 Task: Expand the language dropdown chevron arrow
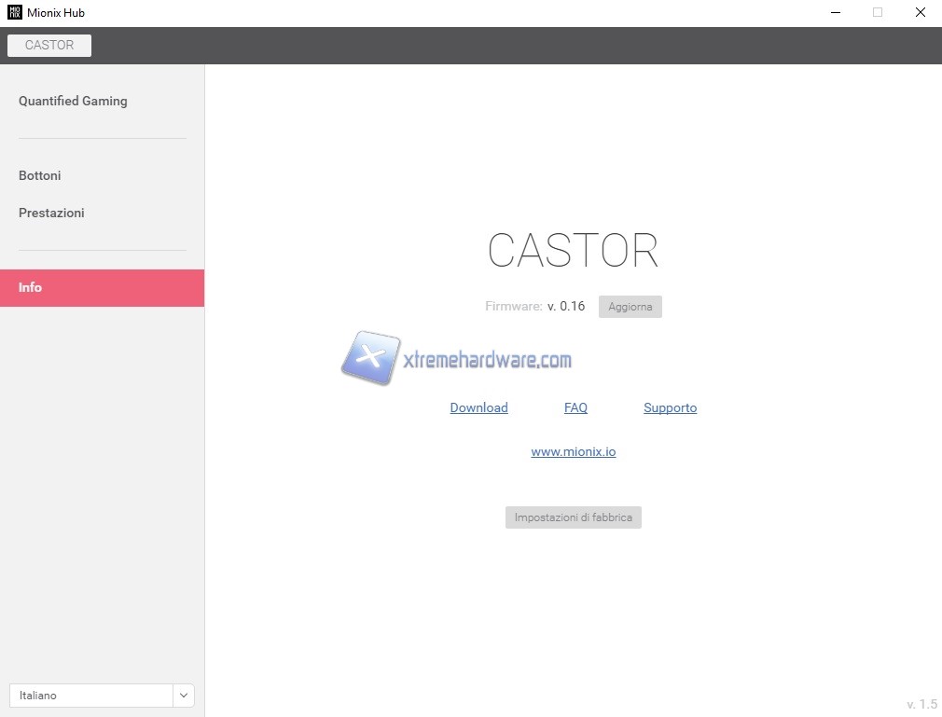click(x=184, y=696)
